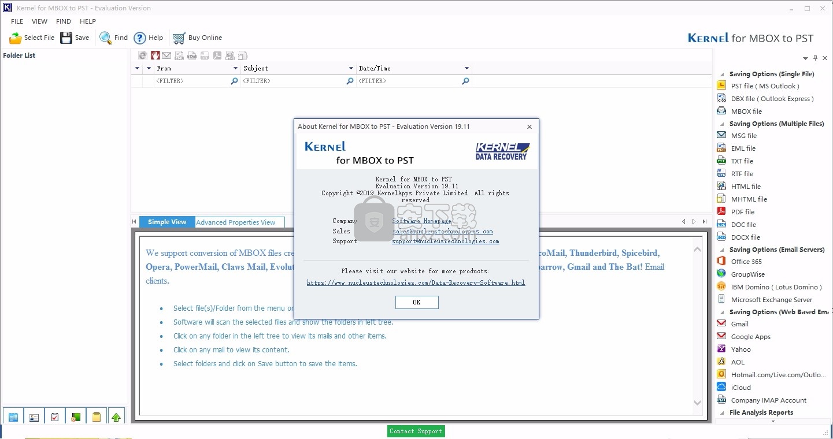Click the Date/Time filter search icon
The height and width of the screenshot is (439, 833).
(x=465, y=81)
